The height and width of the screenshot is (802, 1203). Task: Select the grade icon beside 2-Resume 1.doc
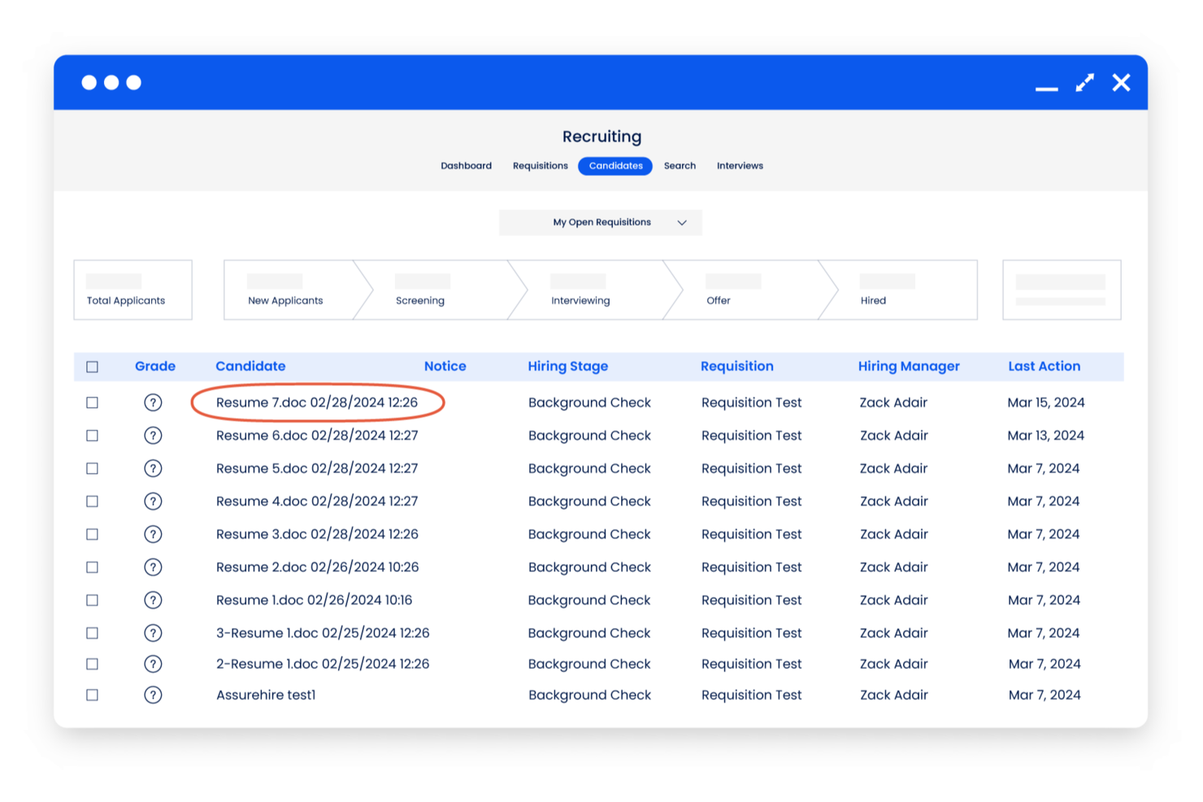pyautogui.click(x=154, y=663)
